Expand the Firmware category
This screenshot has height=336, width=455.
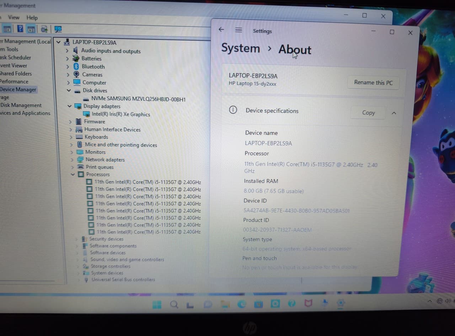tap(70, 122)
